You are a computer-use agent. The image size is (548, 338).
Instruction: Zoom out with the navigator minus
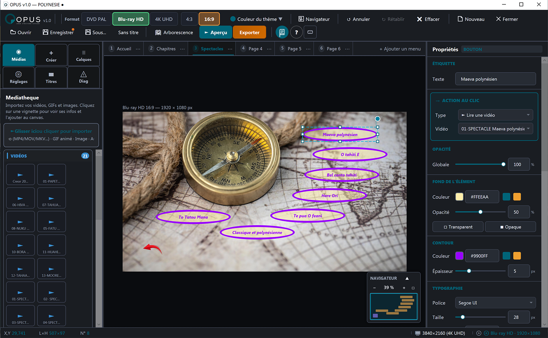tap(374, 288)
